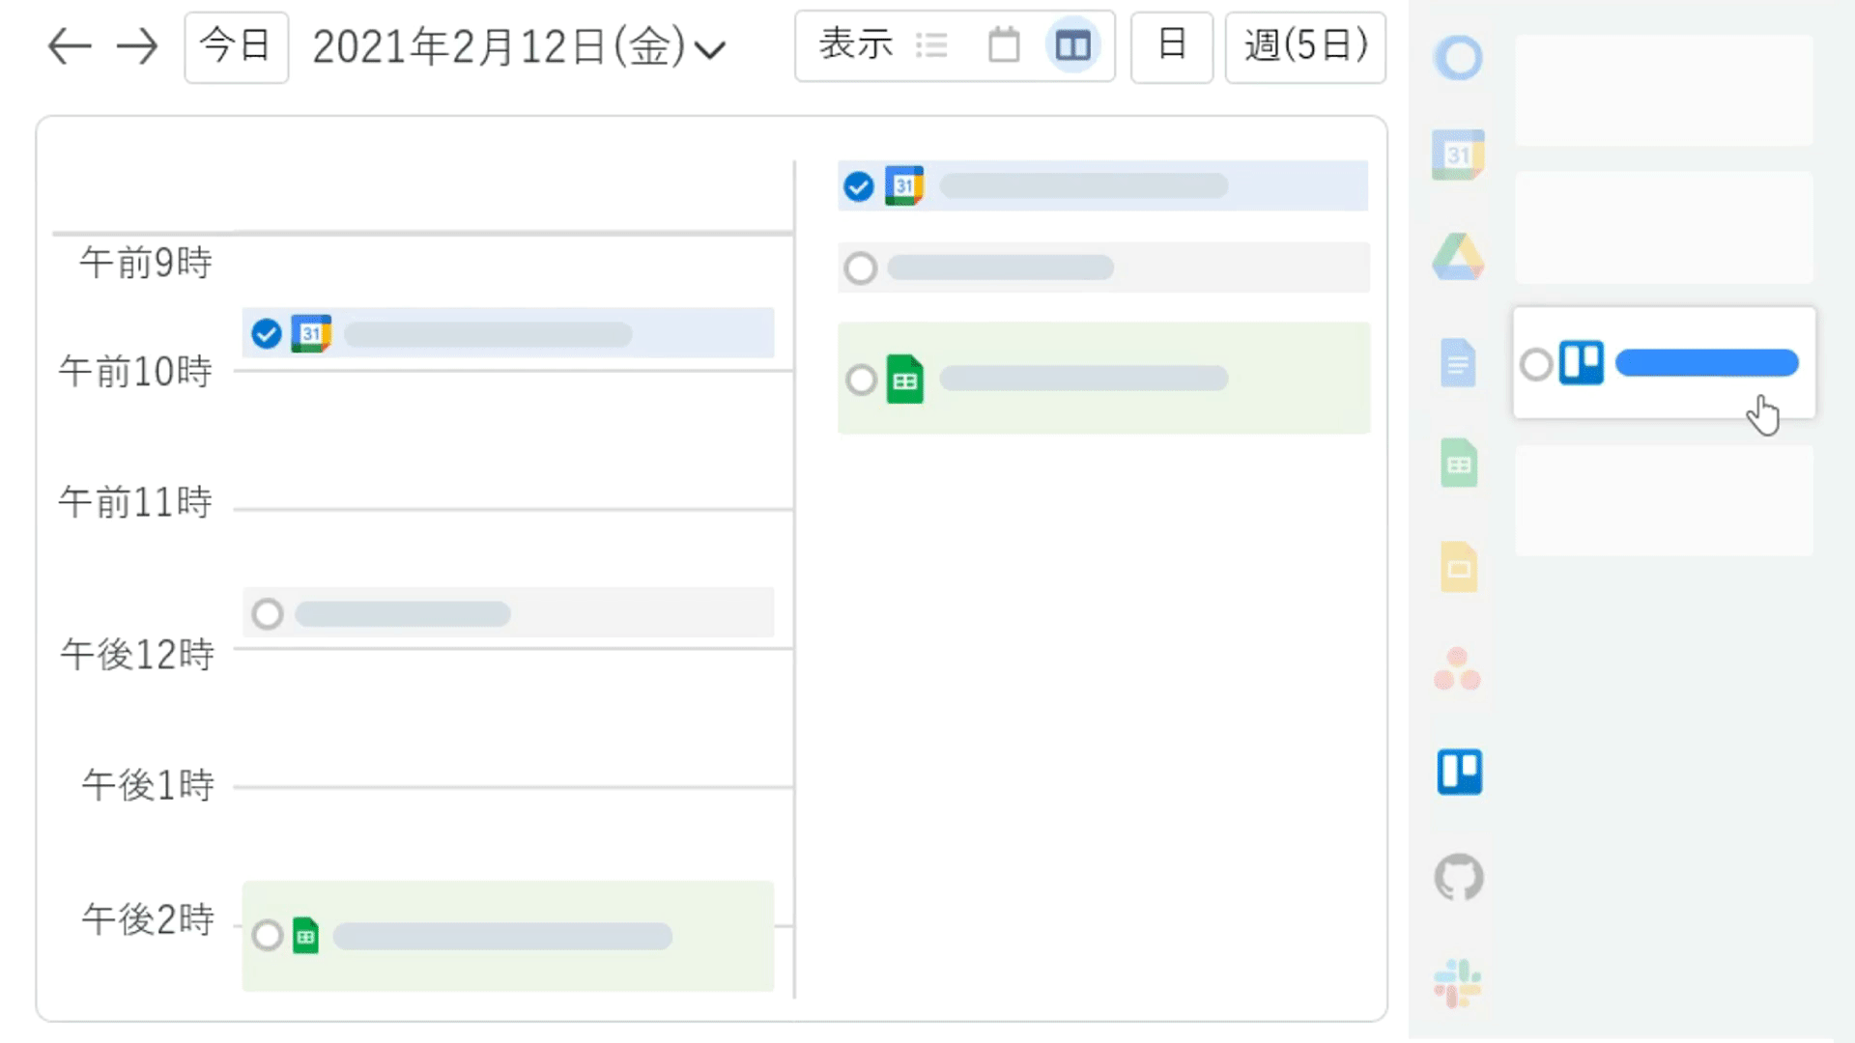Open the Trello sidebar icon
The width and height of the screenshot is (1855, 1043).
[x=1459, y=772]
